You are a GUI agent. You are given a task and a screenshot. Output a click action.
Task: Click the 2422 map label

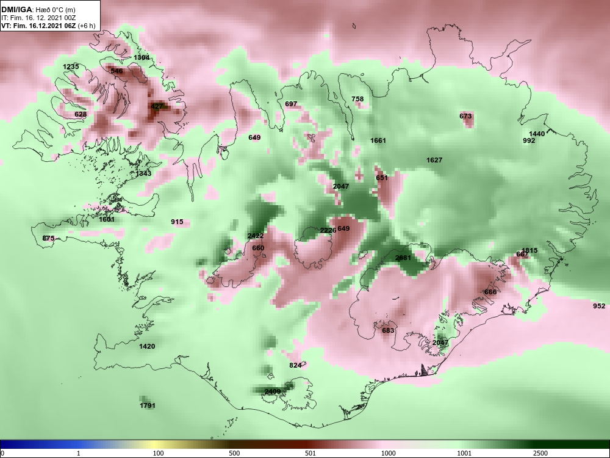[256, 236]
